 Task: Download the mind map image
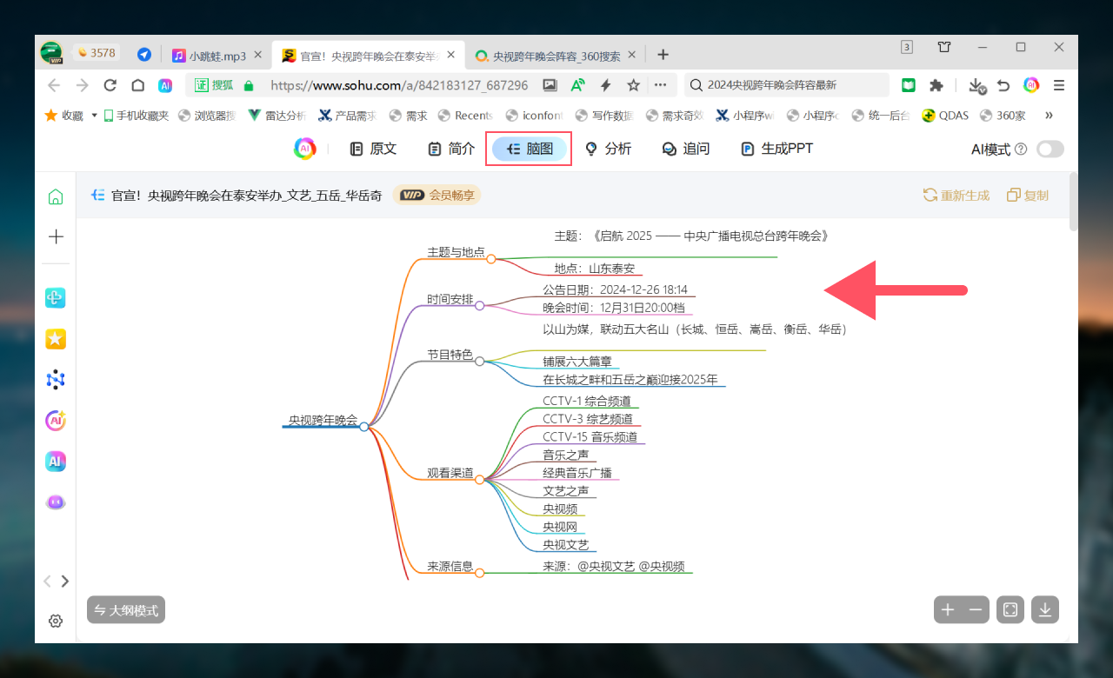tap(1045, 610)
